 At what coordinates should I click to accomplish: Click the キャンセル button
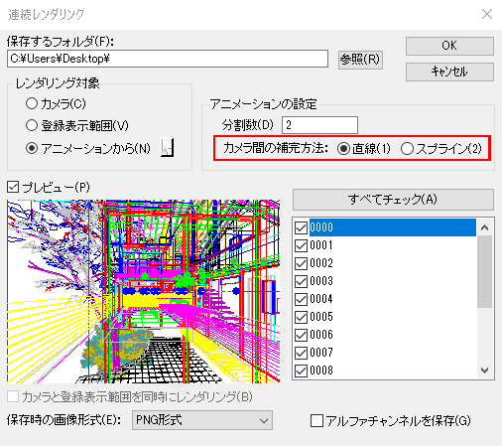coord(449,72)
